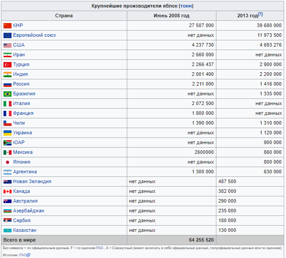The width and height of the screenshot is (286, 258).
Task: Open the Аргентина link
Action: click(25, 172)
